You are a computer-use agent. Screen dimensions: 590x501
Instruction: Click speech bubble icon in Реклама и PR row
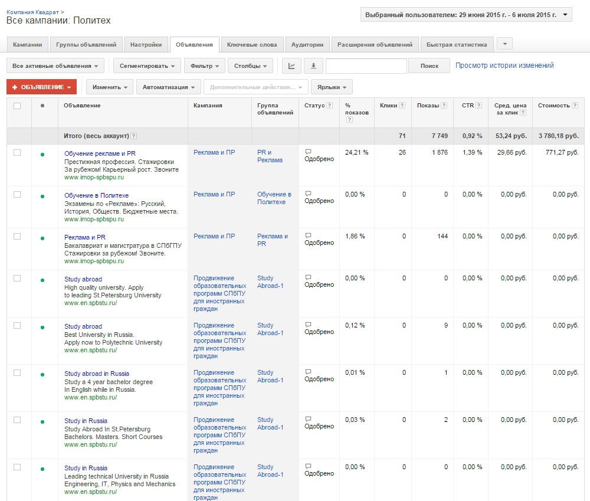click(308, 235)
